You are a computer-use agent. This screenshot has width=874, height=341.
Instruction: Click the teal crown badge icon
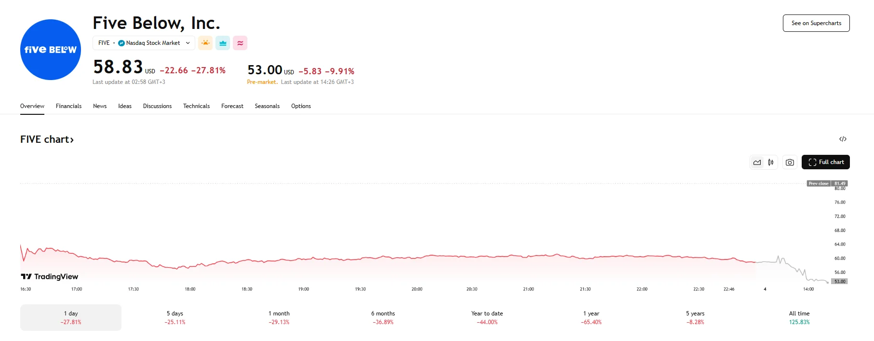click(x=222, y=43)
